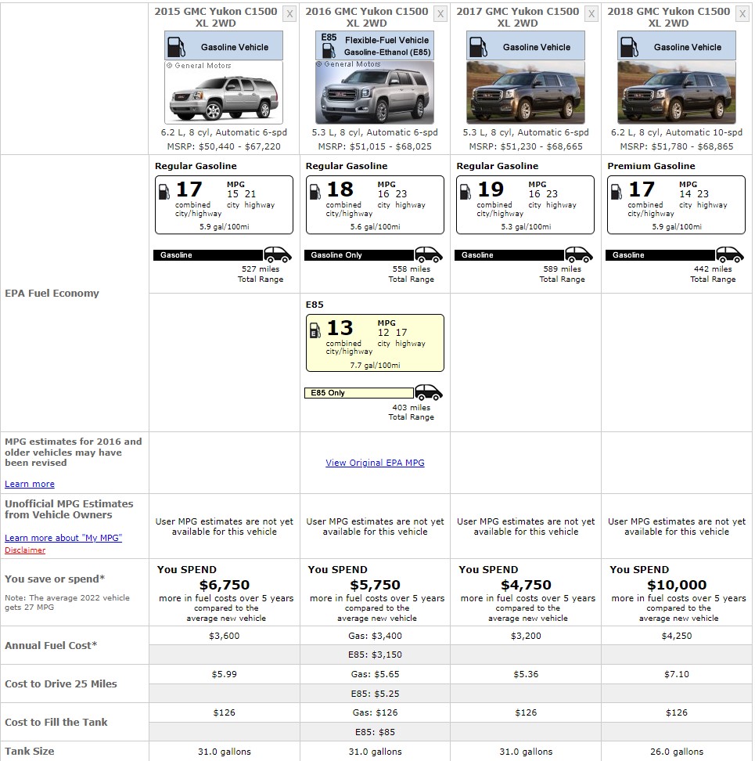Click E85 pump icon beside 13 MPG

pos(315,330)
